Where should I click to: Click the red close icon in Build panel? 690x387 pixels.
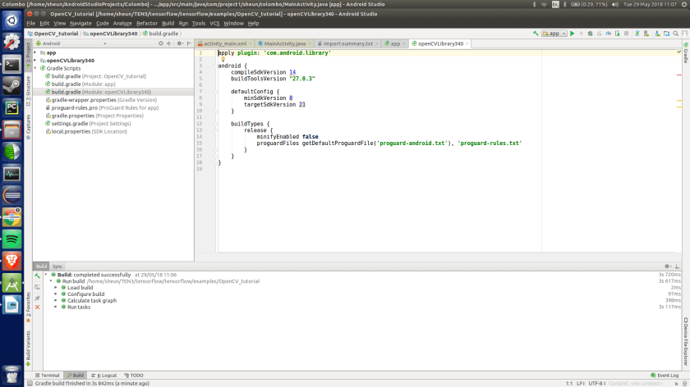37,307
